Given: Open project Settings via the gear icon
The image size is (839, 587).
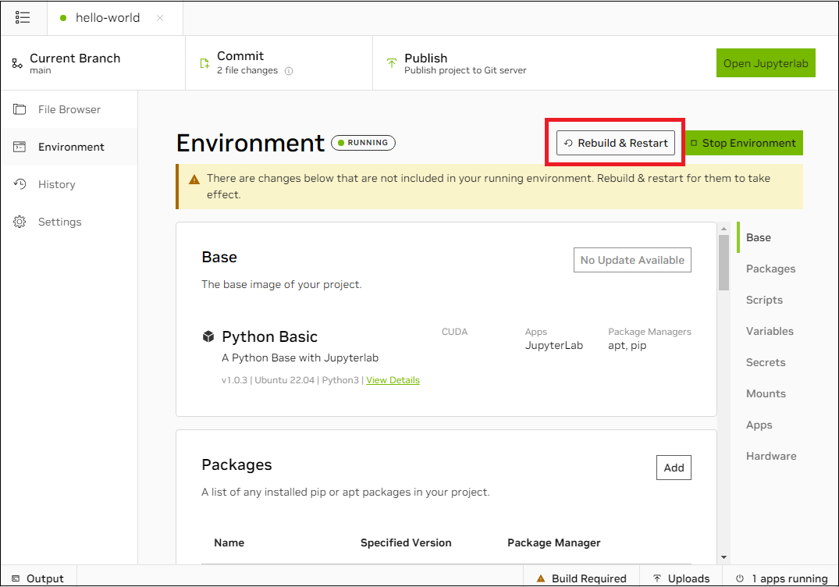Looking at the screenshot, I should pos(19,221).
